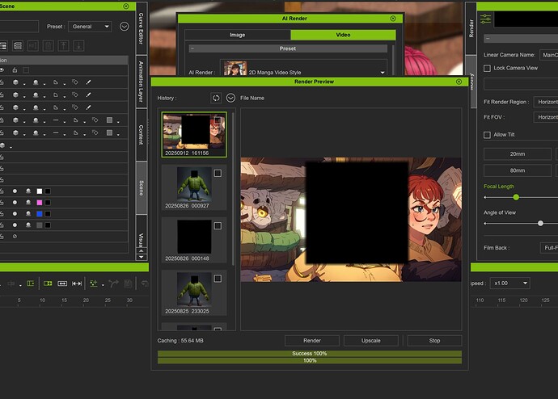This screenshot has height=399, width=558.
Task: Click the fit-to-window arrows icon in timeline
Action: (x=77, y=283)
